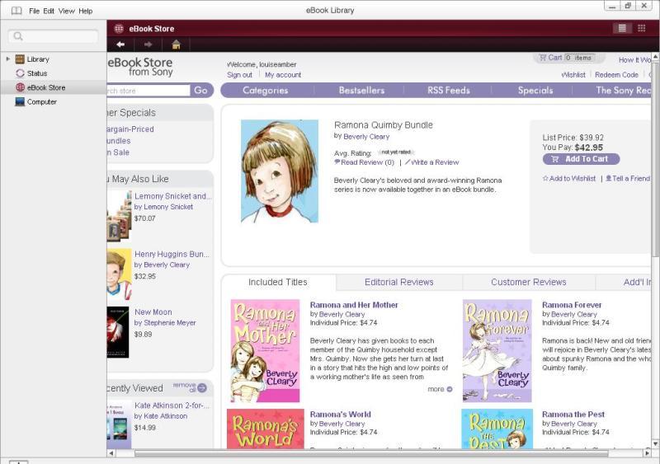Click the Wishlist link

coord(573,75)
